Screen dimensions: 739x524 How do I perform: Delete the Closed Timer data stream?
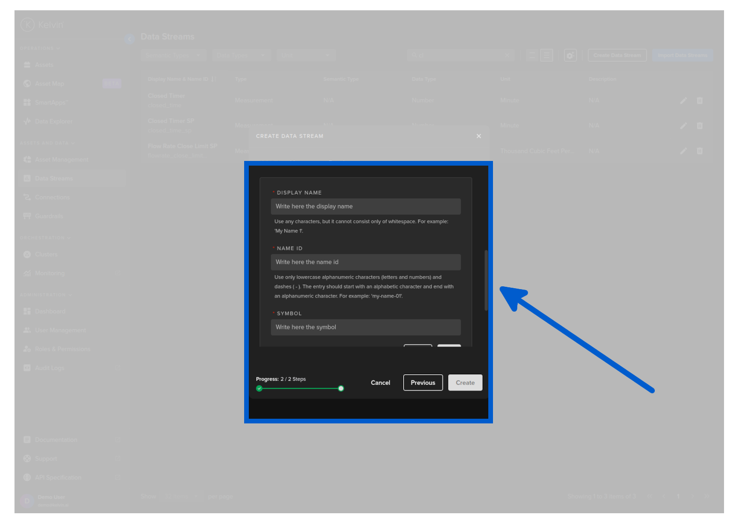point(700,101)
